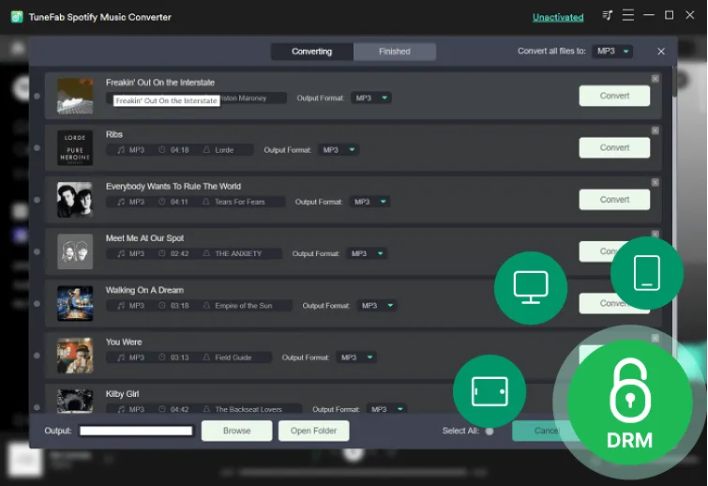708x486 pixels.
Task: Click the 04:11 duration text
Action: point(179,202)
